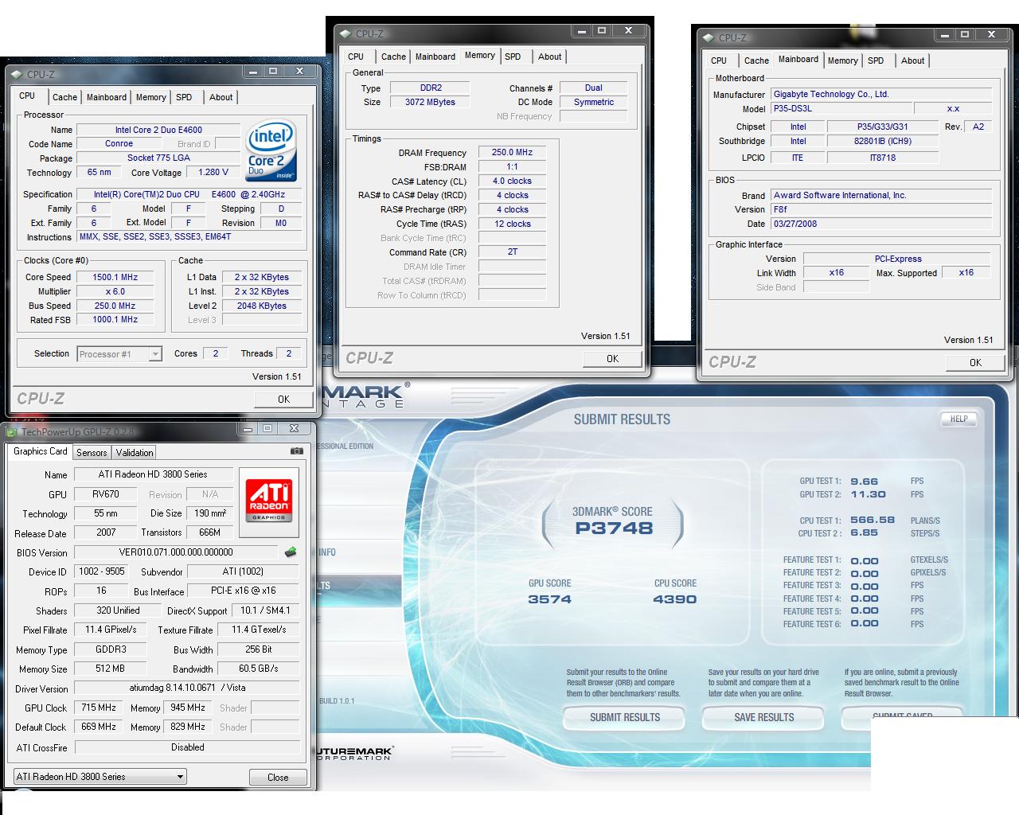
Task: Click the GPU-Z screenshot camera icon
Action: 297,450
